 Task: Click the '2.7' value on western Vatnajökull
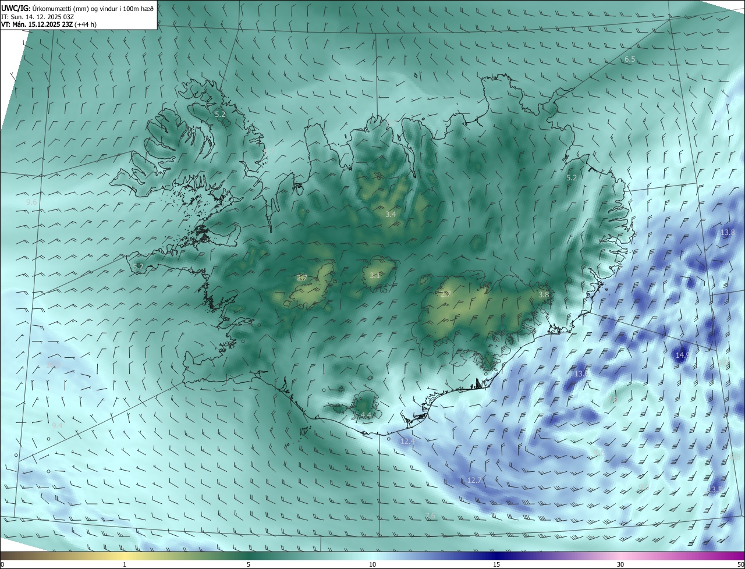[x=446, y=294]
